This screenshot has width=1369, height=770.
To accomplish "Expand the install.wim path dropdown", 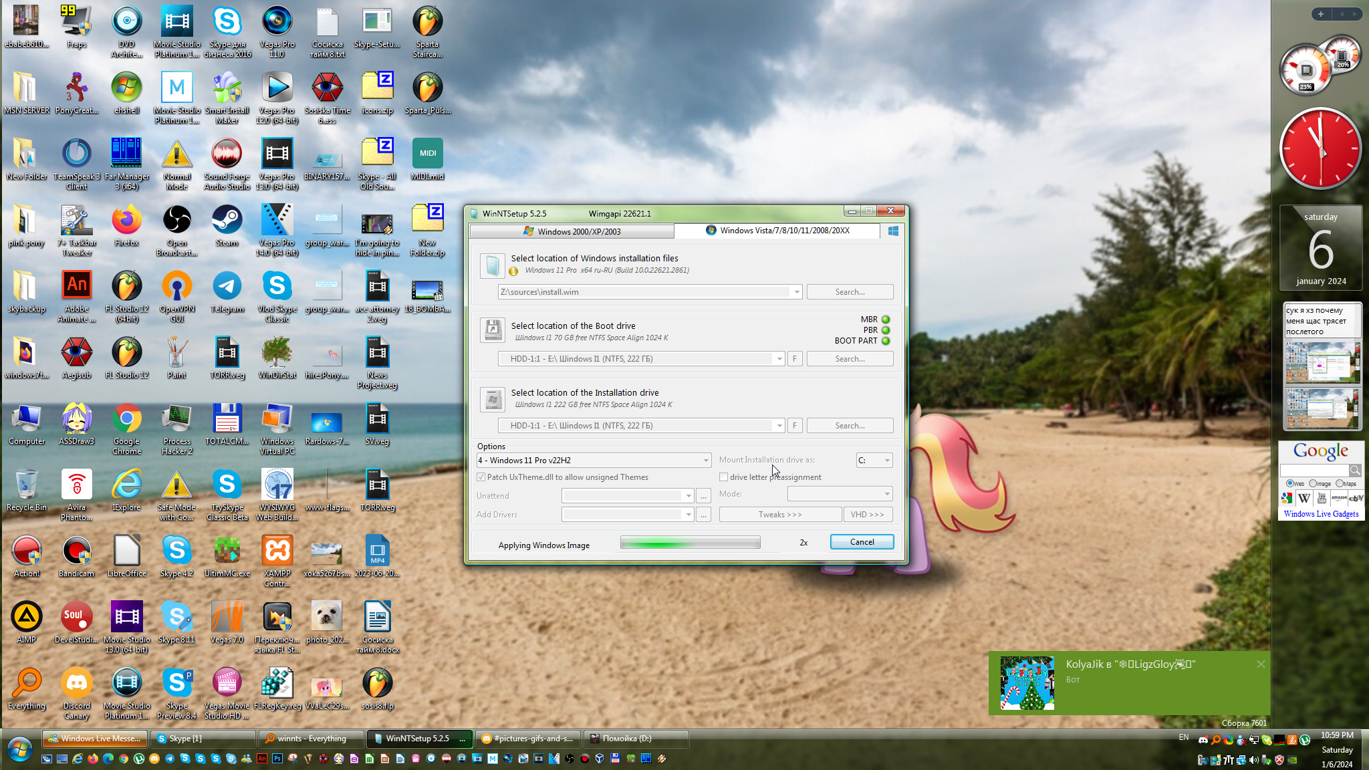I will pos(796,292).
